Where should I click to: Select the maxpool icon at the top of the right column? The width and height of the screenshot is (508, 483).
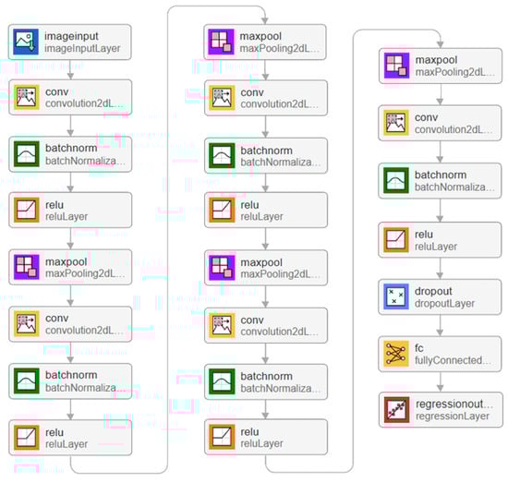(396, 66)
